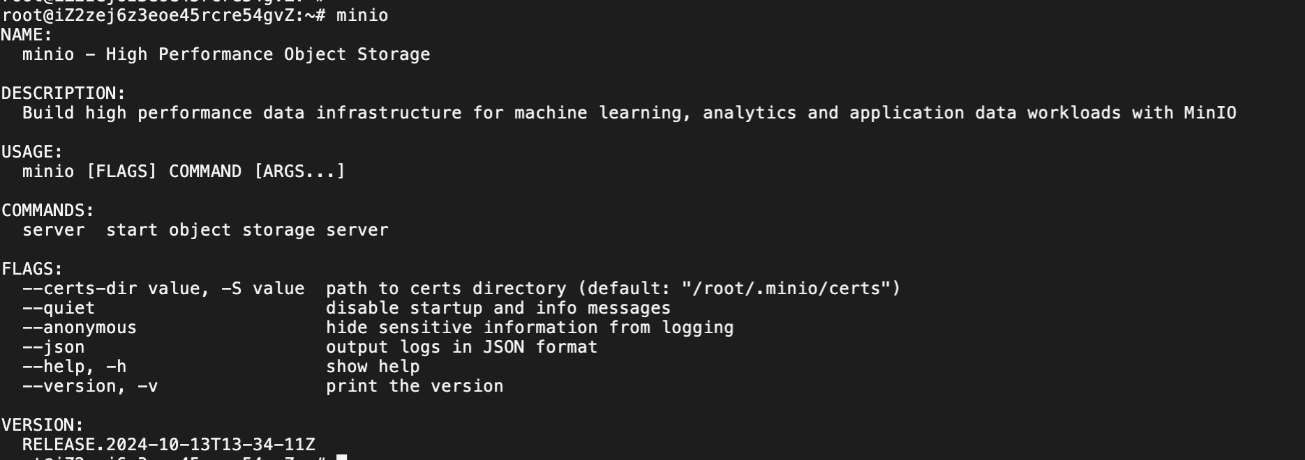1305x460 pixels.
Task: Click the --help, -h flag
Action: click(x=74, y=367)
